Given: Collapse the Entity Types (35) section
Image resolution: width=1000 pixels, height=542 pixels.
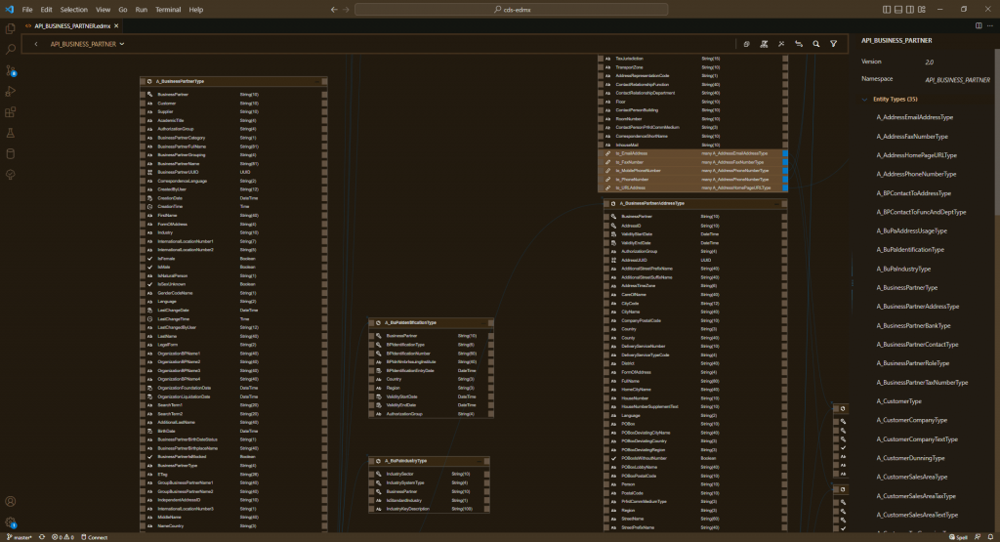Looking at the screenshot, I should [865, 100].
